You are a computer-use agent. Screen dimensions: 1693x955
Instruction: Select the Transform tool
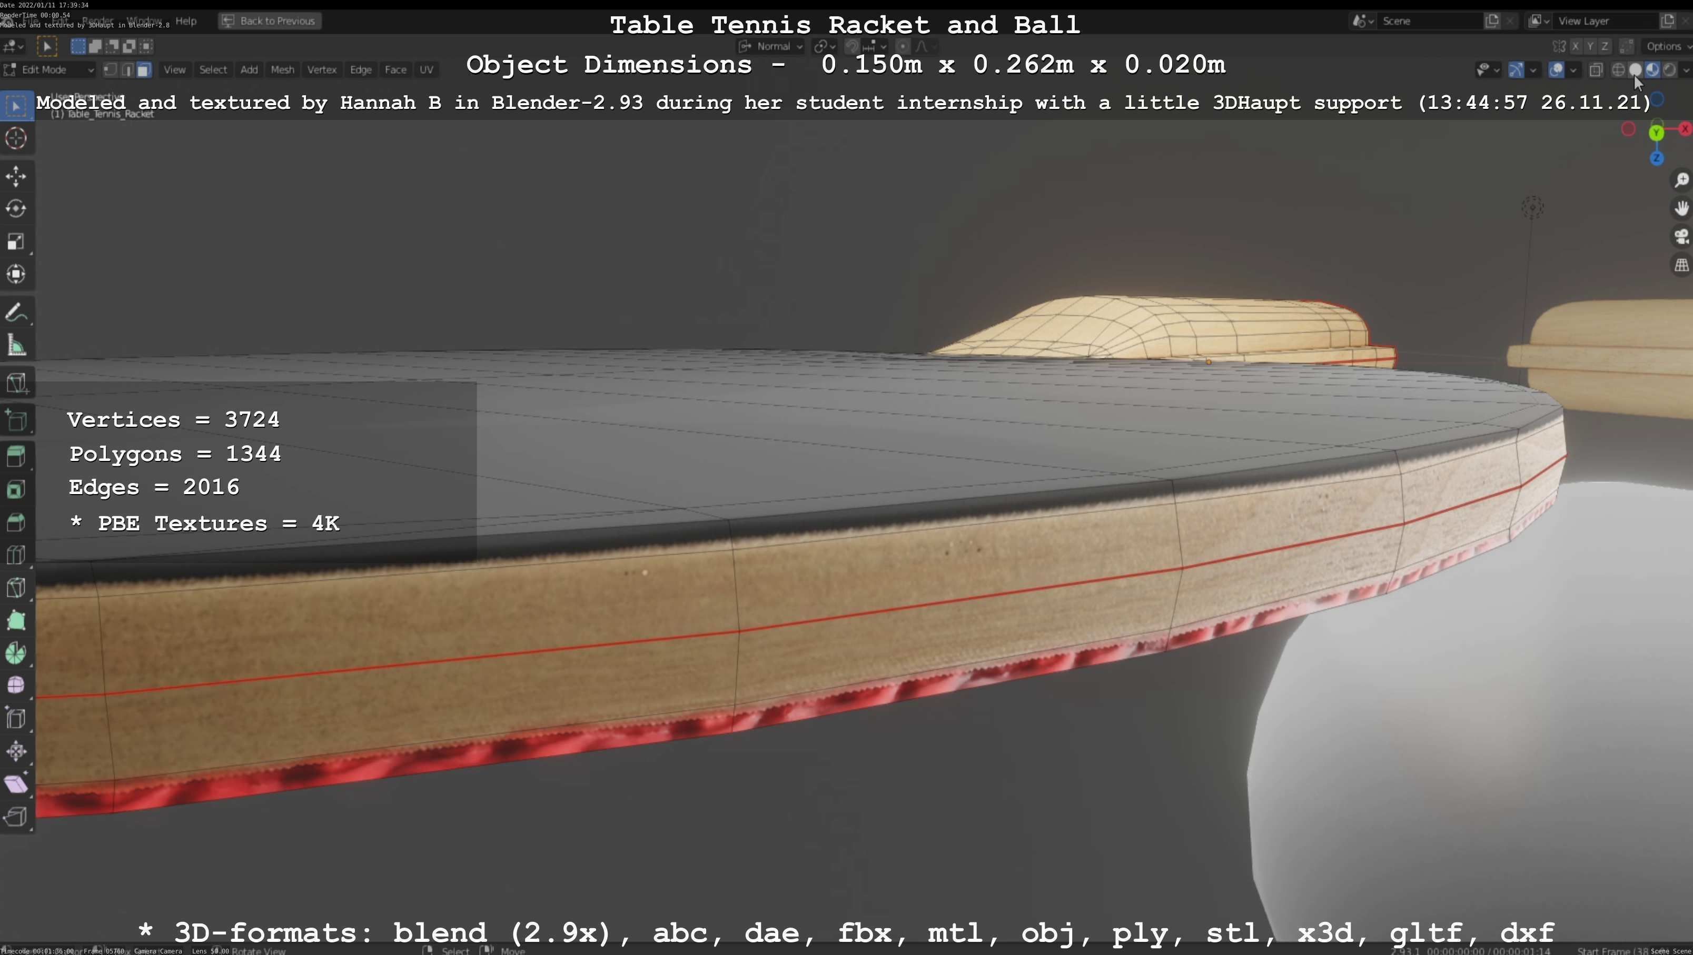tap(16, 274)
